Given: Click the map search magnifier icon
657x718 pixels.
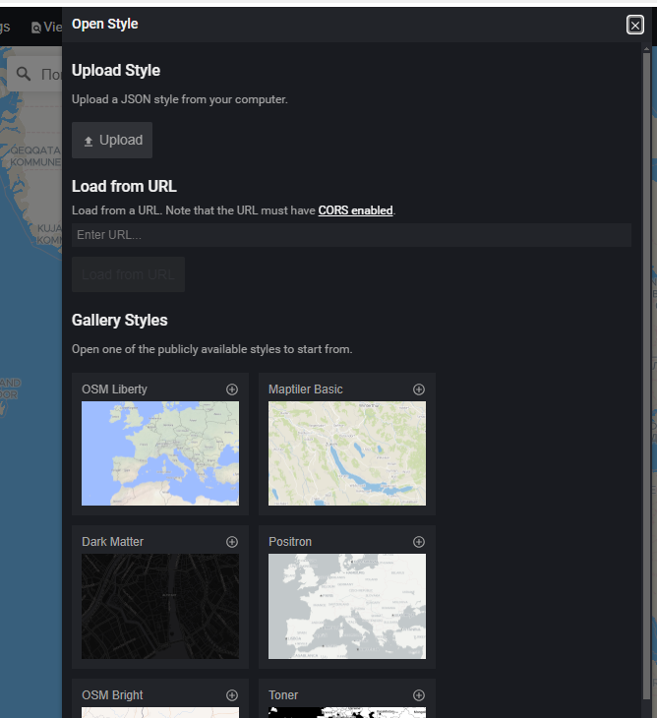Looking at the screenshot, I should pos(24,74).
